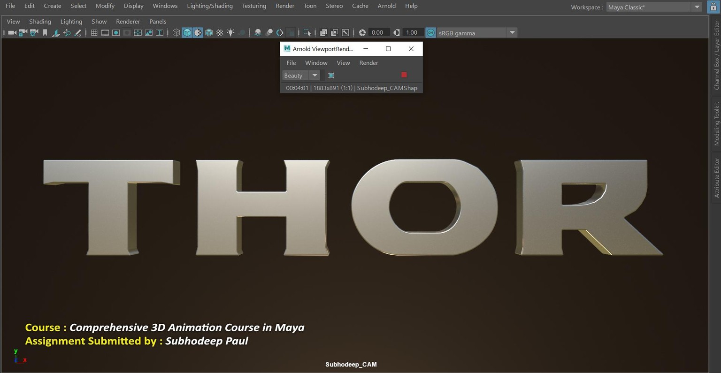Screen dimensions: 721x373
Task: Toggle the Safe Title icon
Action: tap(160, 32)
